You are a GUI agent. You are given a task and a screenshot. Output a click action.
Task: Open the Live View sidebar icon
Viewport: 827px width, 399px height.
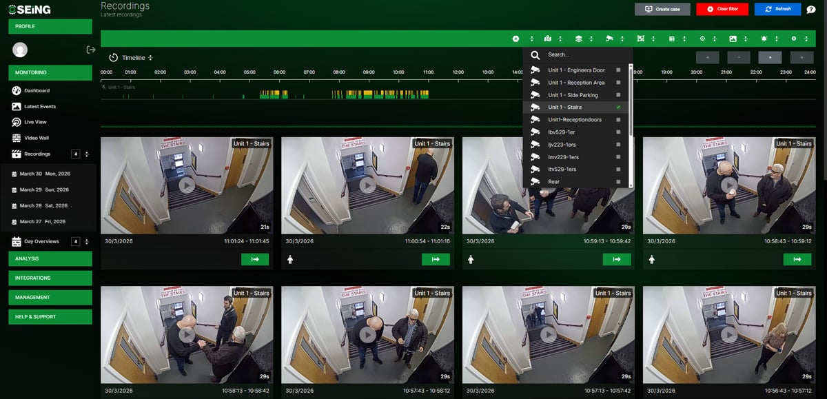coord(17,122)
